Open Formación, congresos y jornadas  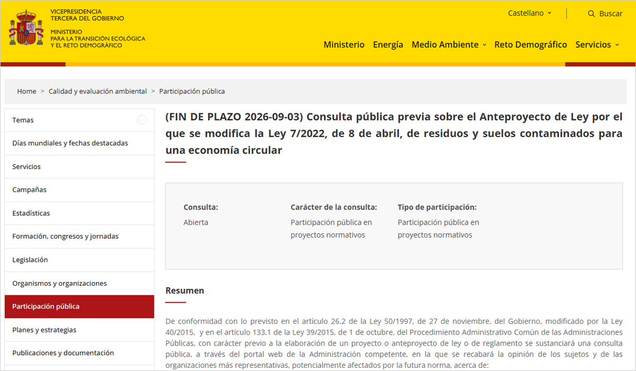pos(79,237)
